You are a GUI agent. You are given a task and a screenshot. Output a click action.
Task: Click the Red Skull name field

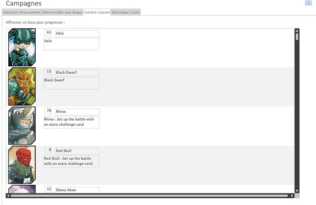[77, 151]
